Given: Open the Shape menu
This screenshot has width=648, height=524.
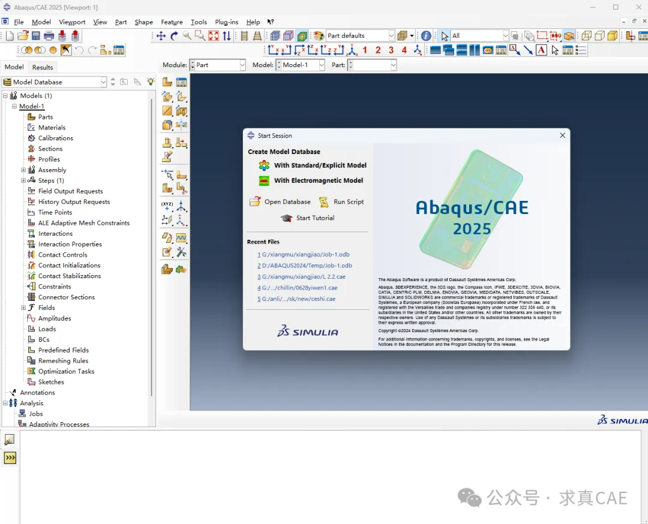Looking at the screenshot, I should click(x=143, y=22).
